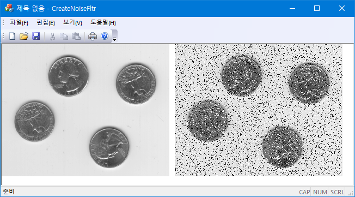Open the 파일(F) menu
Screen dimensions: 355x197
pyautogui.click(x=19, y=23)
